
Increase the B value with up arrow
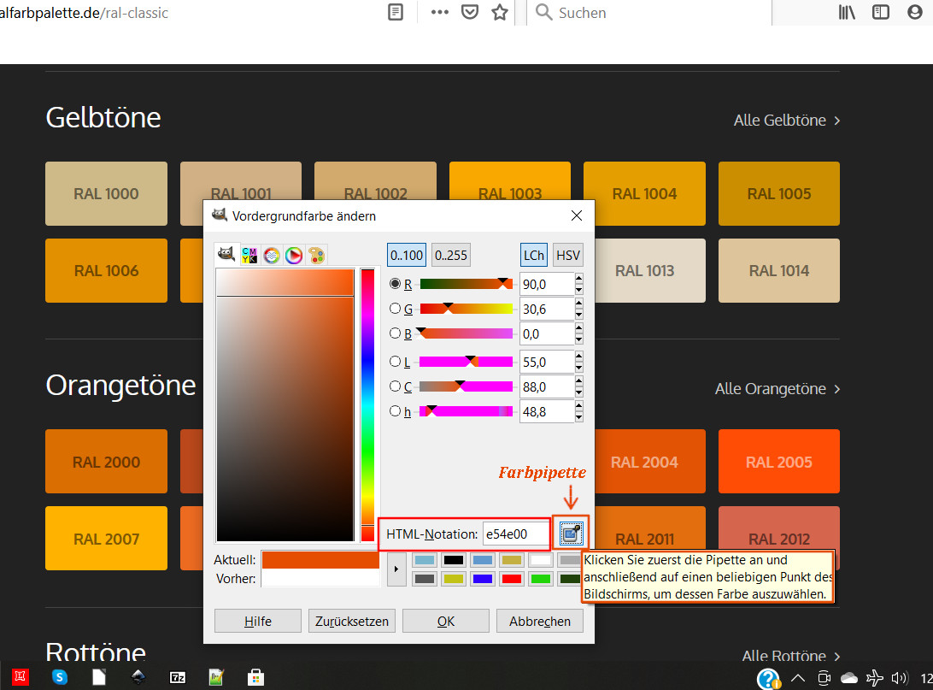coord(579,328)
